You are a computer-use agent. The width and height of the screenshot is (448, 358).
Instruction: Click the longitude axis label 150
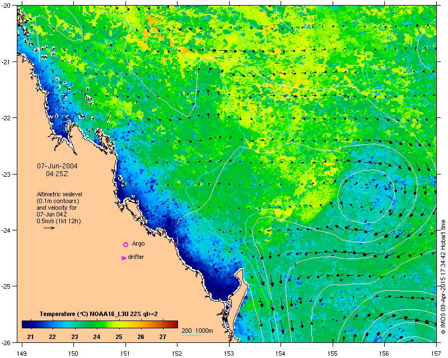pyautogui.click(x=73, y=353)
